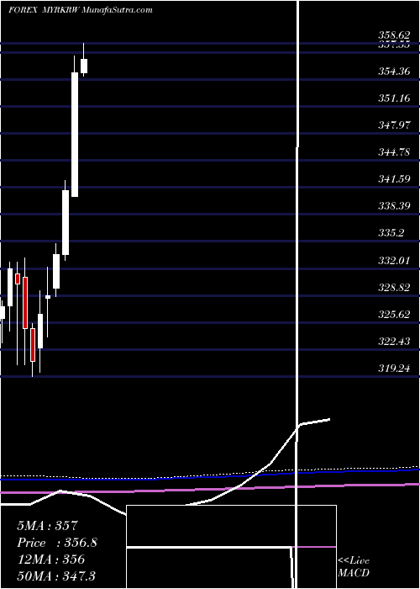This screenshot has height=589, width=420.
Task: Click the FOREX MYRKRW chart title
Action: (x=81, y=10)
